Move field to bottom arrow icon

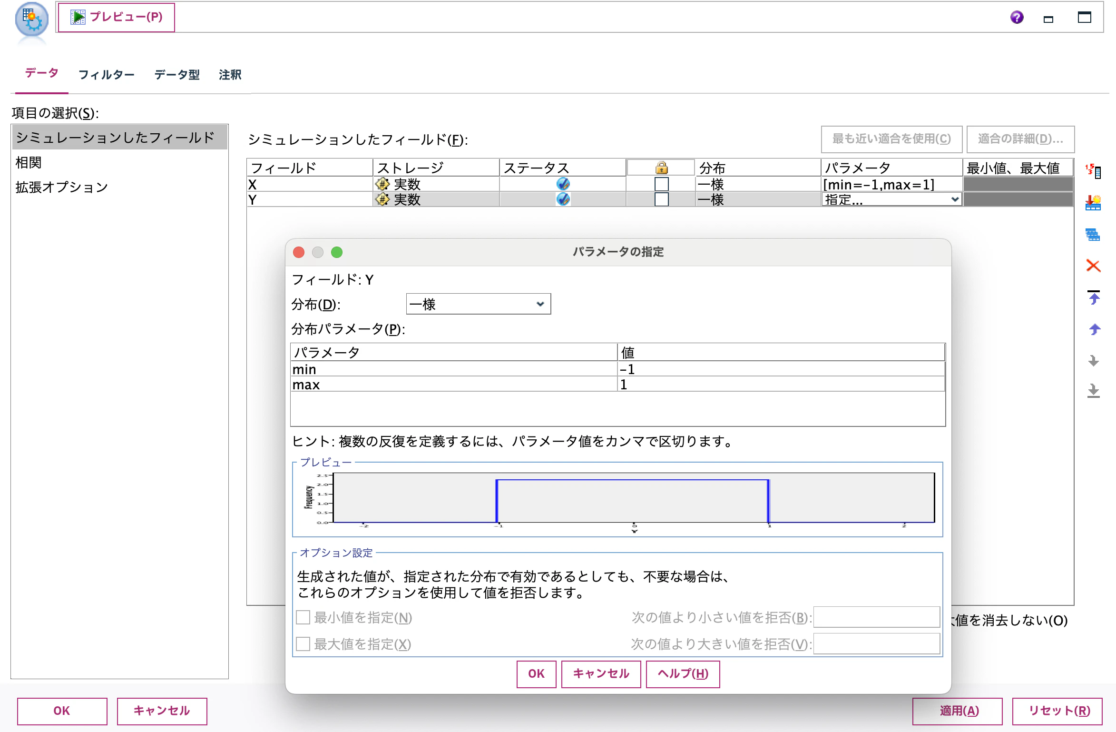click(x=1094, y=391)
